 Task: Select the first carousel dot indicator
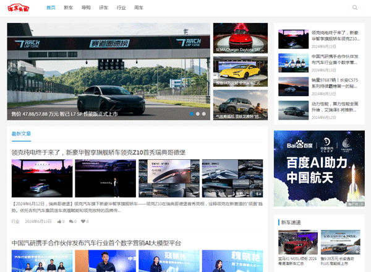(192, 114)
